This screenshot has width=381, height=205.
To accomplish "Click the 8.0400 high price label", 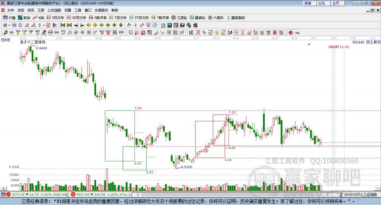I will click(42, 48).
